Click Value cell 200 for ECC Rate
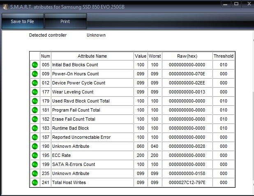 tap(141, 155)
